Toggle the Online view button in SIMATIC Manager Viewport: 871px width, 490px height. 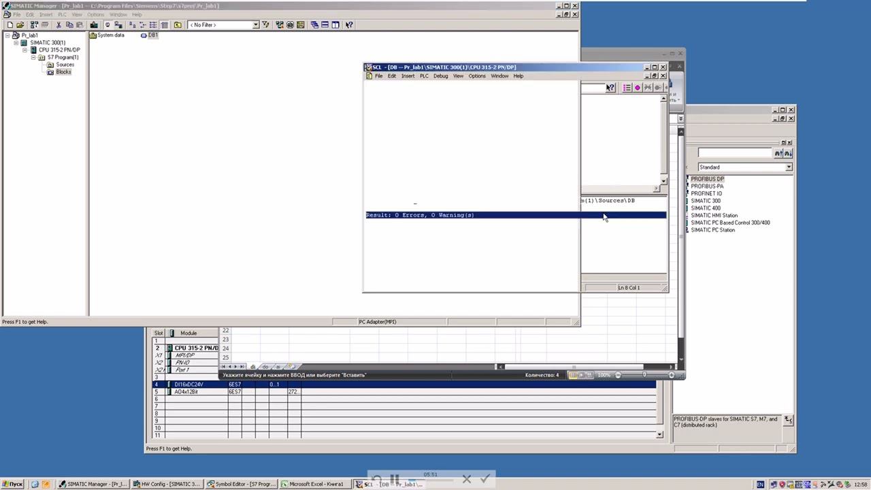[x=118, y=24]
